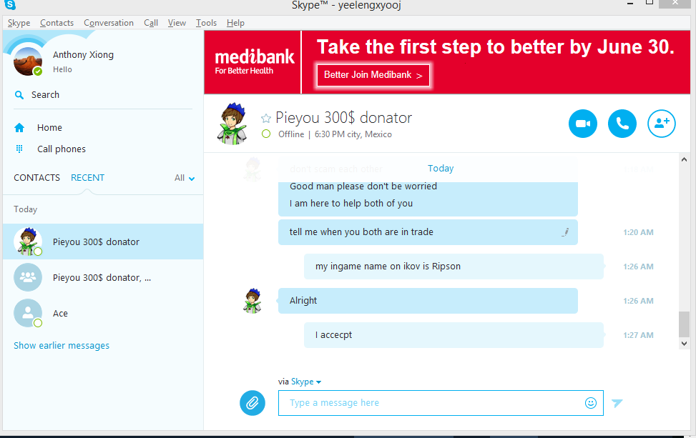Screen dimensions: 696x438
Task: Click the avatar next to the Alright message
Action: 252,301
